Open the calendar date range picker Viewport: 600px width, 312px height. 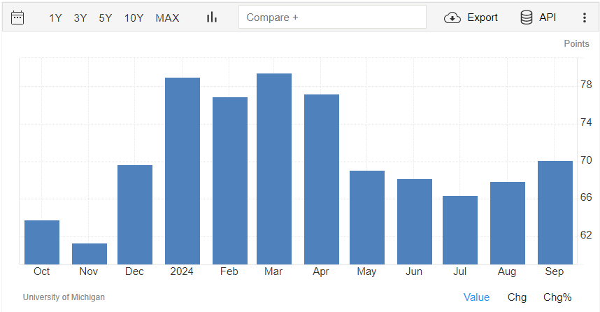(x=17, y=17)
